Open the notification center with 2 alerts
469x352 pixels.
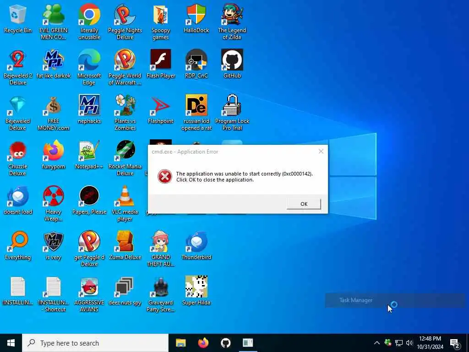[x=455, y=343]
